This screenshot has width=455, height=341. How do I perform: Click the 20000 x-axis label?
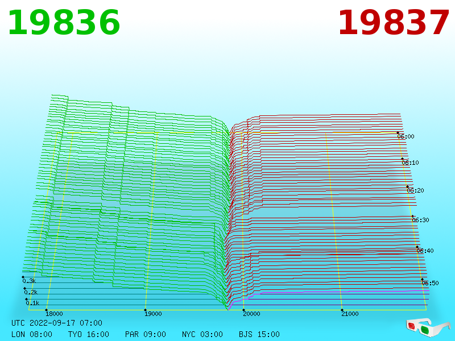[x=251, y=314]
